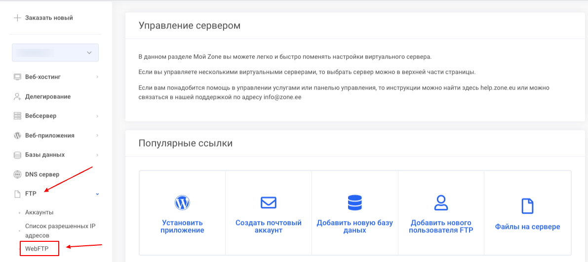Image resolution: width=588 pixels, height=262 pixels.
Task: Expand the Вебсервер section arrow
Action: point(97,116)
